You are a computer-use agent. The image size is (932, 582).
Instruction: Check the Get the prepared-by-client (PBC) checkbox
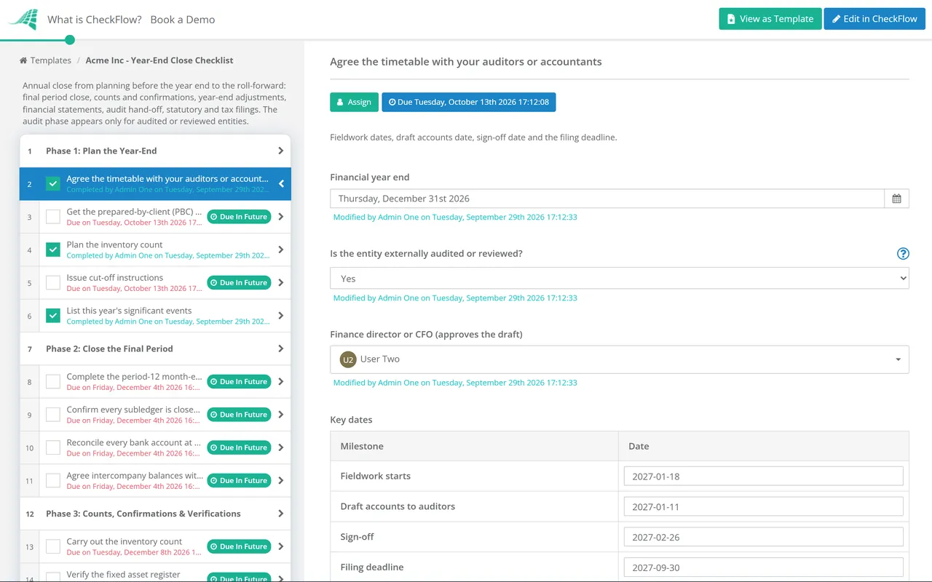click(x=53, y=217)
